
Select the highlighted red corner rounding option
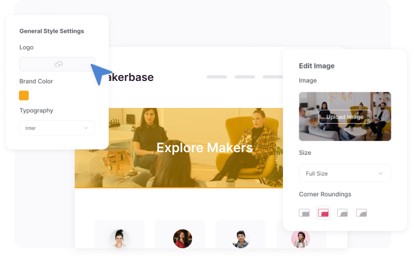(x=323, y=213)
